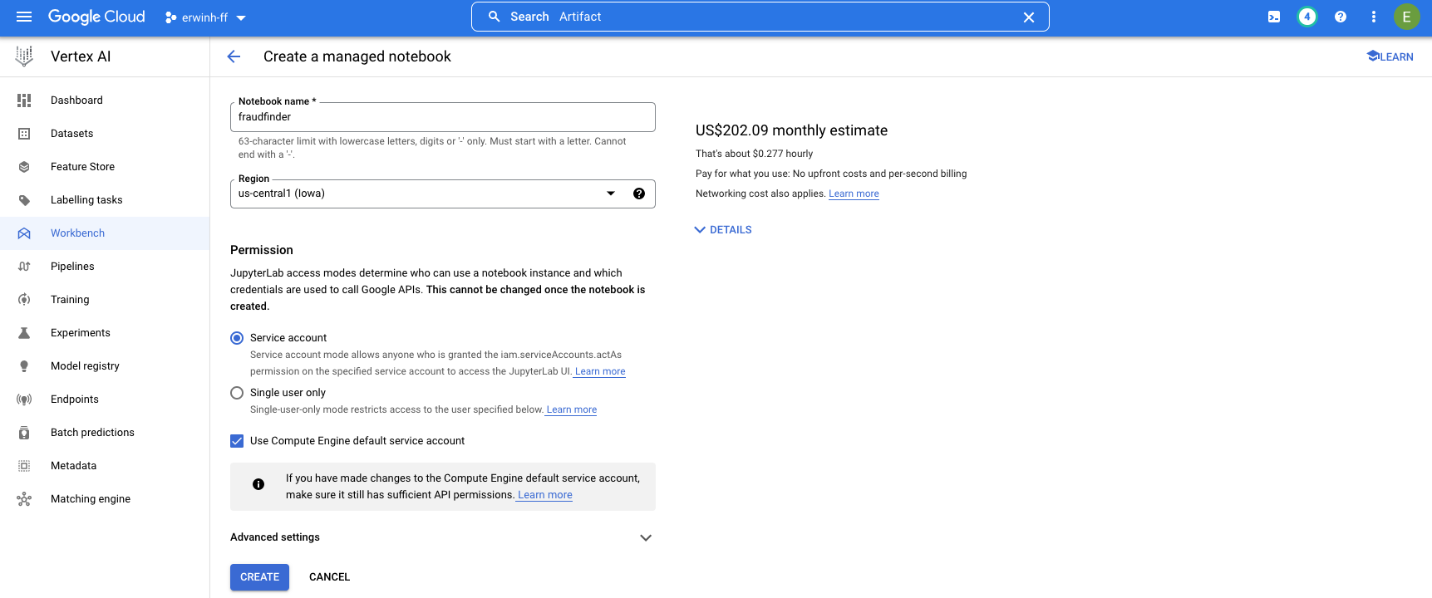Open the erwinh-ff project switcher

point(204,17)
